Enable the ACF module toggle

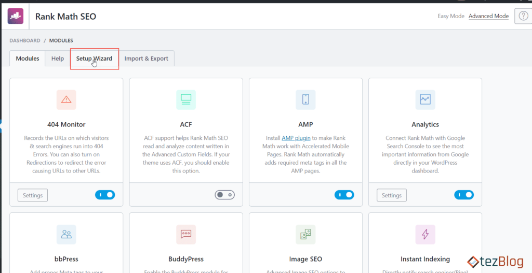pos(224,195)
